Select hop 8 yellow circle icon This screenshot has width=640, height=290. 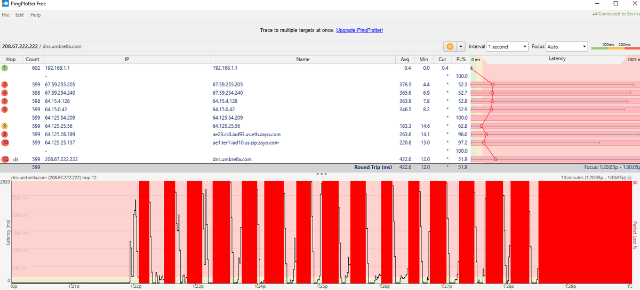click(x=4, y=126)
